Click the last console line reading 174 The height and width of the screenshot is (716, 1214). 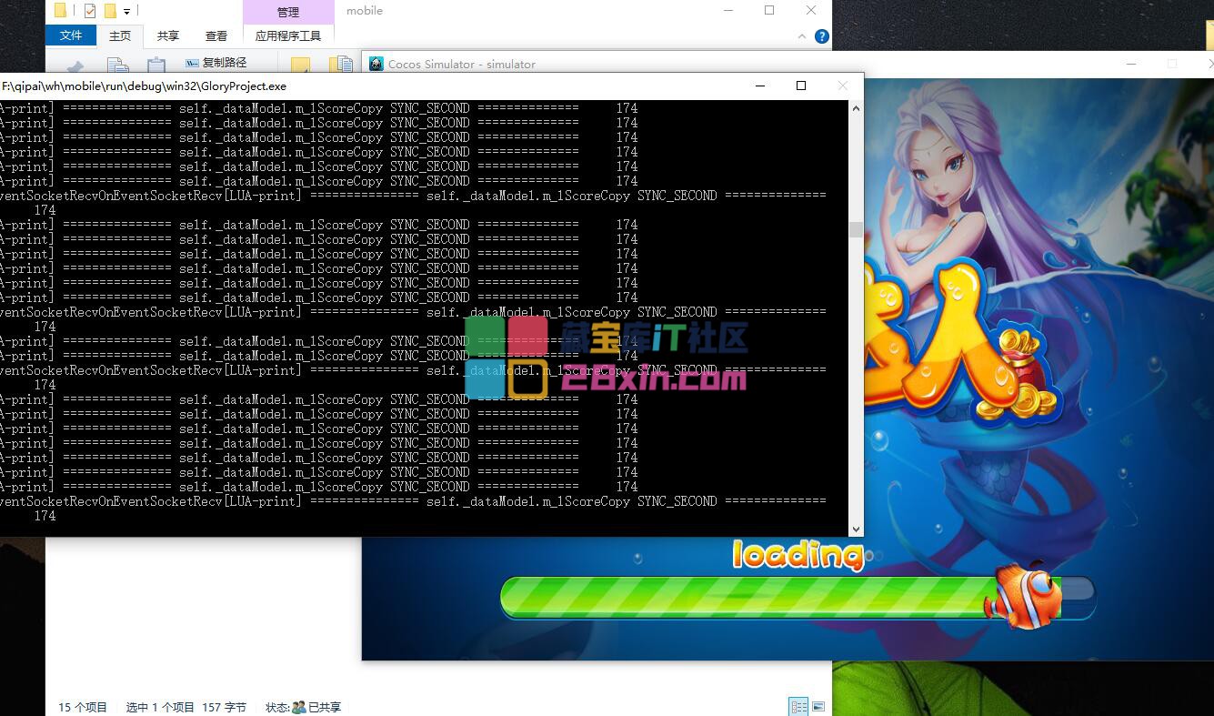tap(45, 516)
